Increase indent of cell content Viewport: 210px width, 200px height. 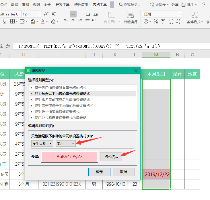coord(96,14)
